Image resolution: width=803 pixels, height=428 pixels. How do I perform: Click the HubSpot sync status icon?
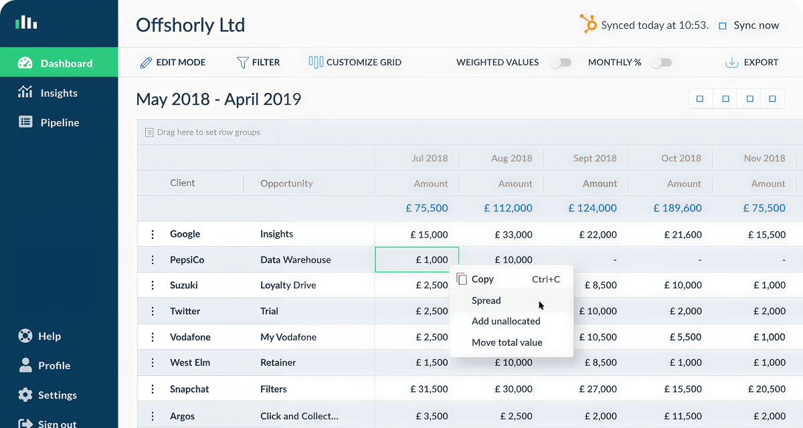coord(588,25)
